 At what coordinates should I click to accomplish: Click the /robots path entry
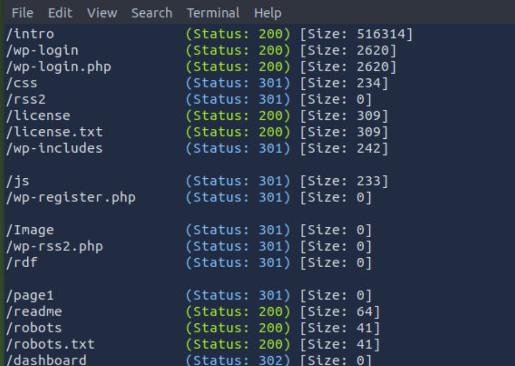(x=34, y=328)
